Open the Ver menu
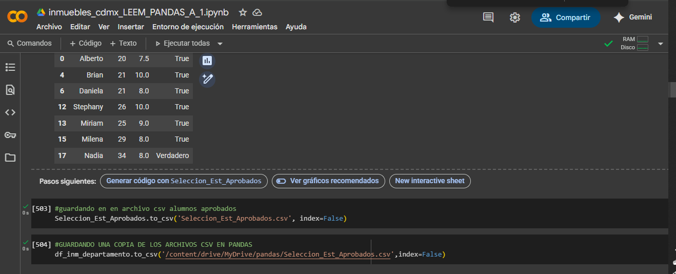The height and width of the screenshot is (274, 676). 104,27
